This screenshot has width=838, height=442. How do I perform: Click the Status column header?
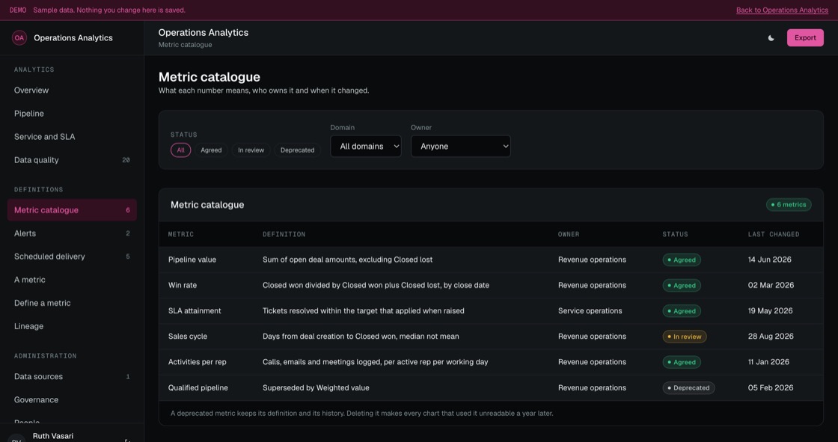pos(675,234)
